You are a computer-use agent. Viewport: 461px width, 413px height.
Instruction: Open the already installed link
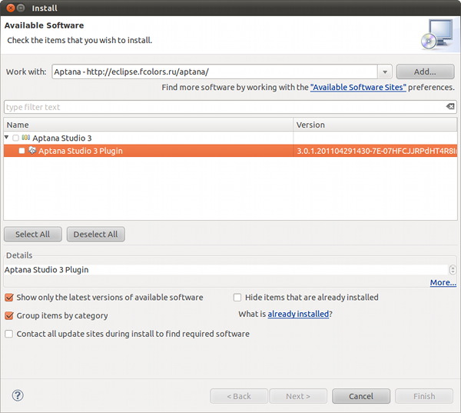(x=298, y=314)
